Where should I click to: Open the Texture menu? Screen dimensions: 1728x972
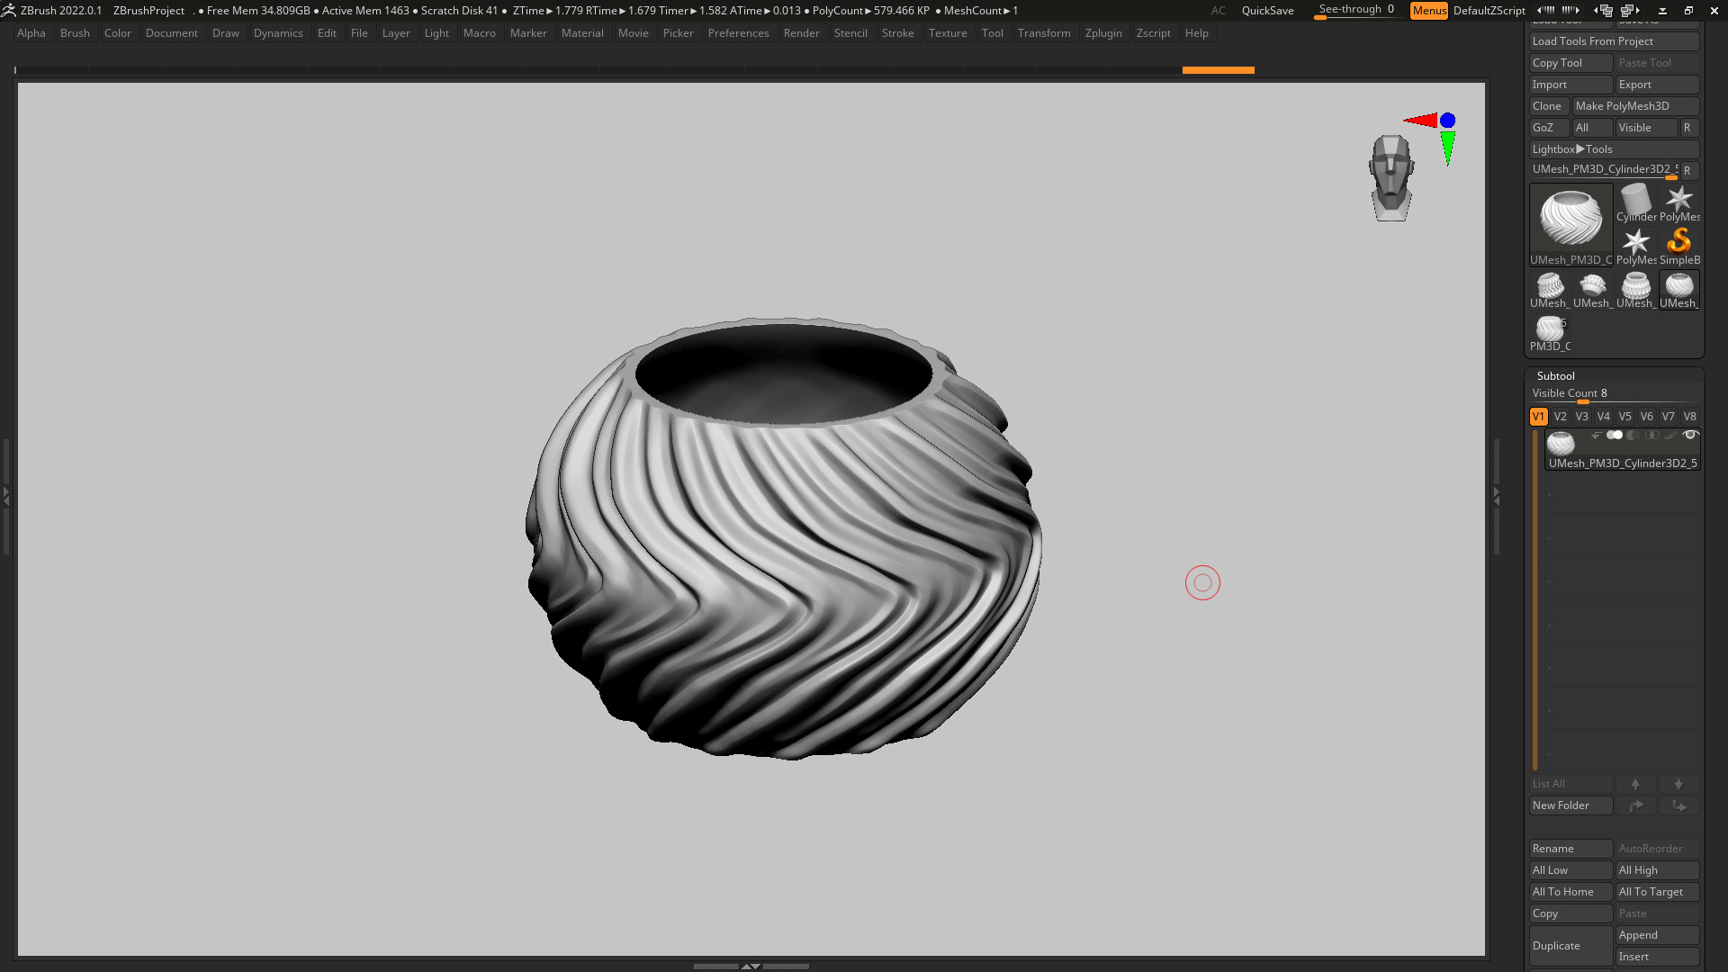(948, 33)
